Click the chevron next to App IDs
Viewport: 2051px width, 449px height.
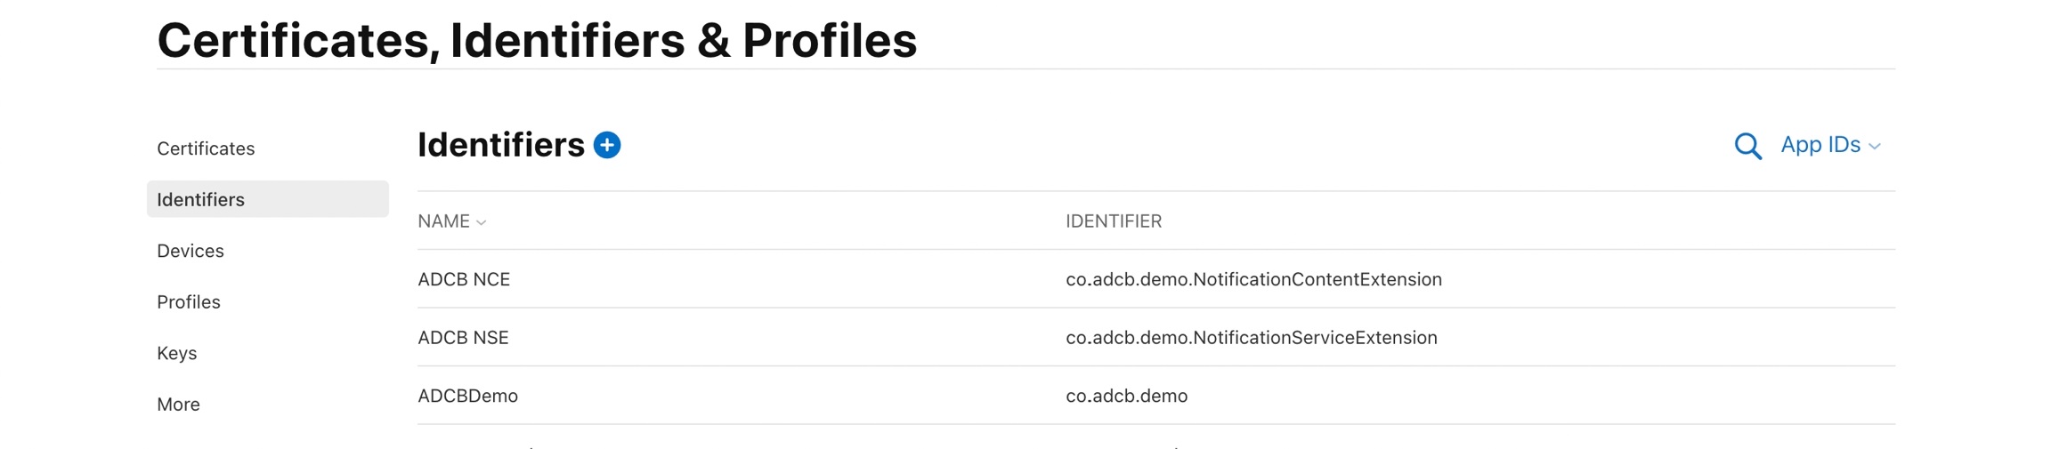(1875, 147)
